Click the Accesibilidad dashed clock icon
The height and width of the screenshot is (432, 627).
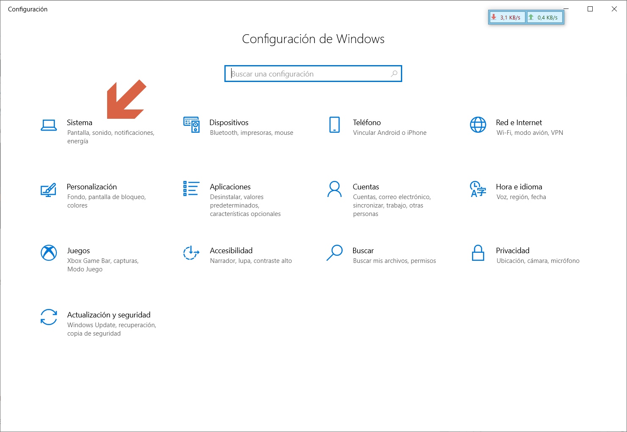tap(191, 253)
